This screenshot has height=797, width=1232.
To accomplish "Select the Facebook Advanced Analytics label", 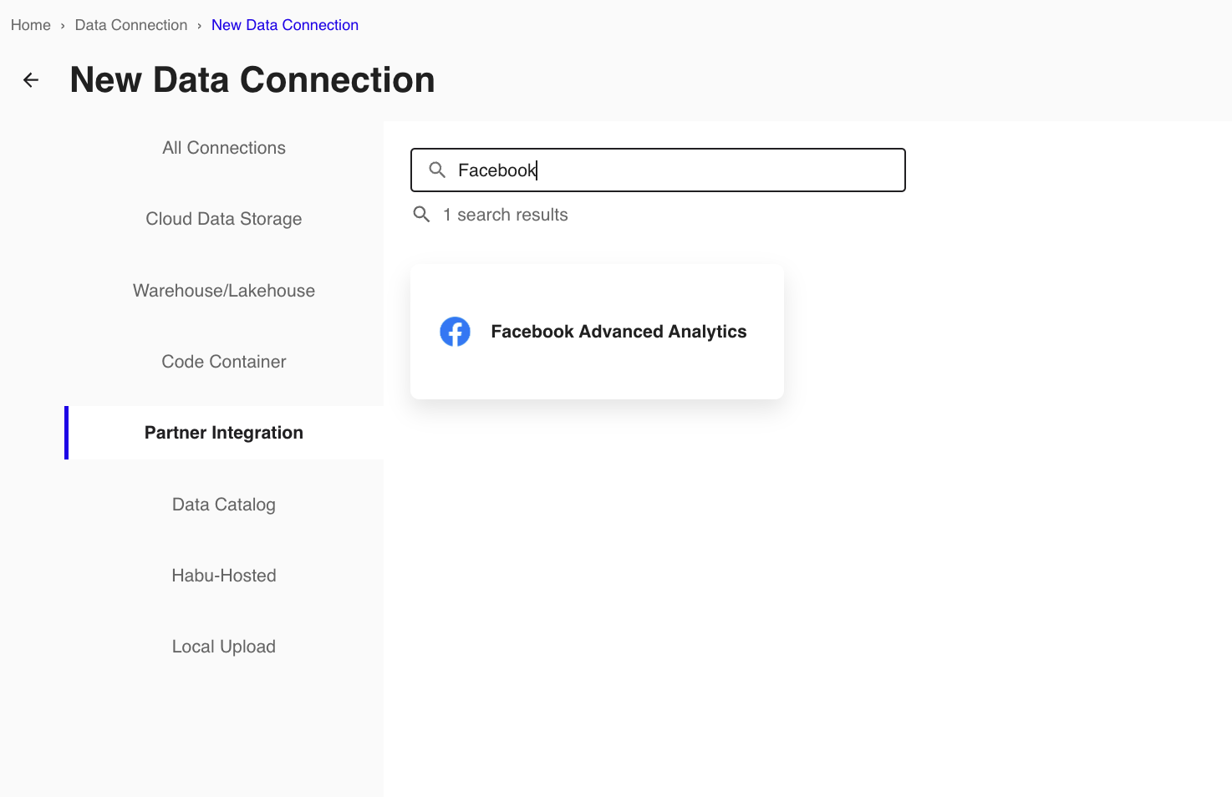I will [619, 332].
